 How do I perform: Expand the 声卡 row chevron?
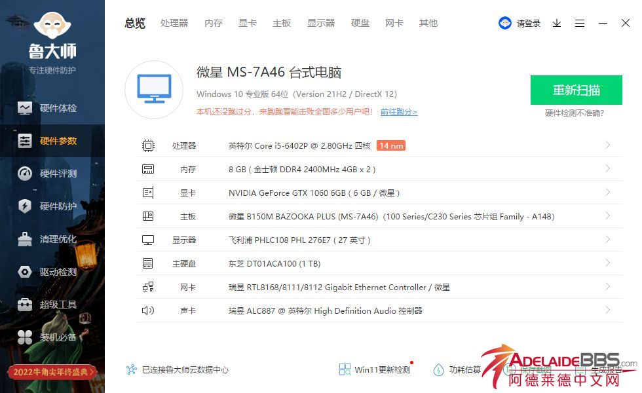(608, 310)
